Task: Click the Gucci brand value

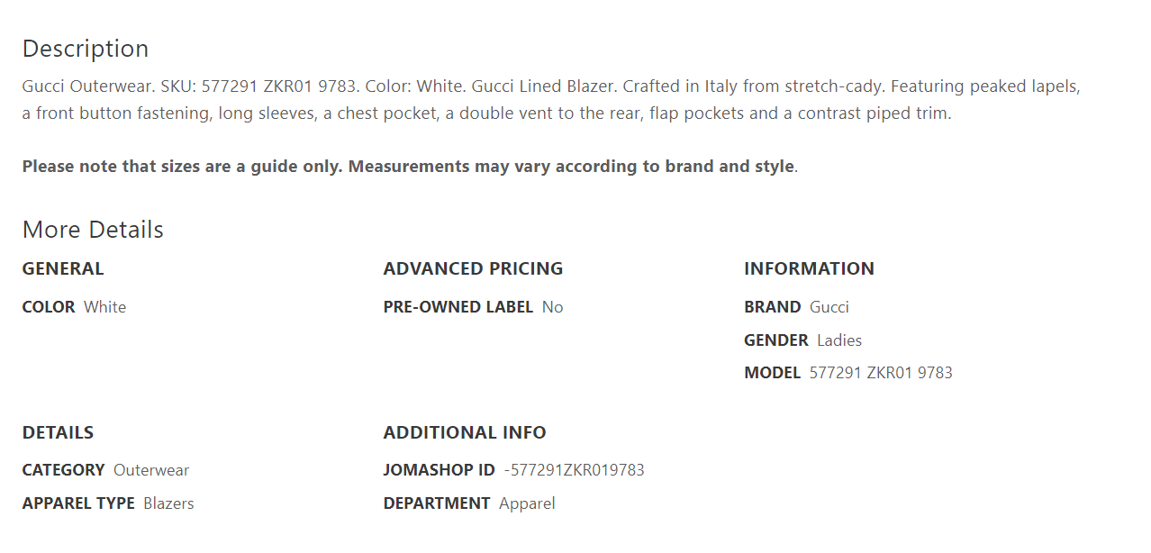Action: point(829,307)
